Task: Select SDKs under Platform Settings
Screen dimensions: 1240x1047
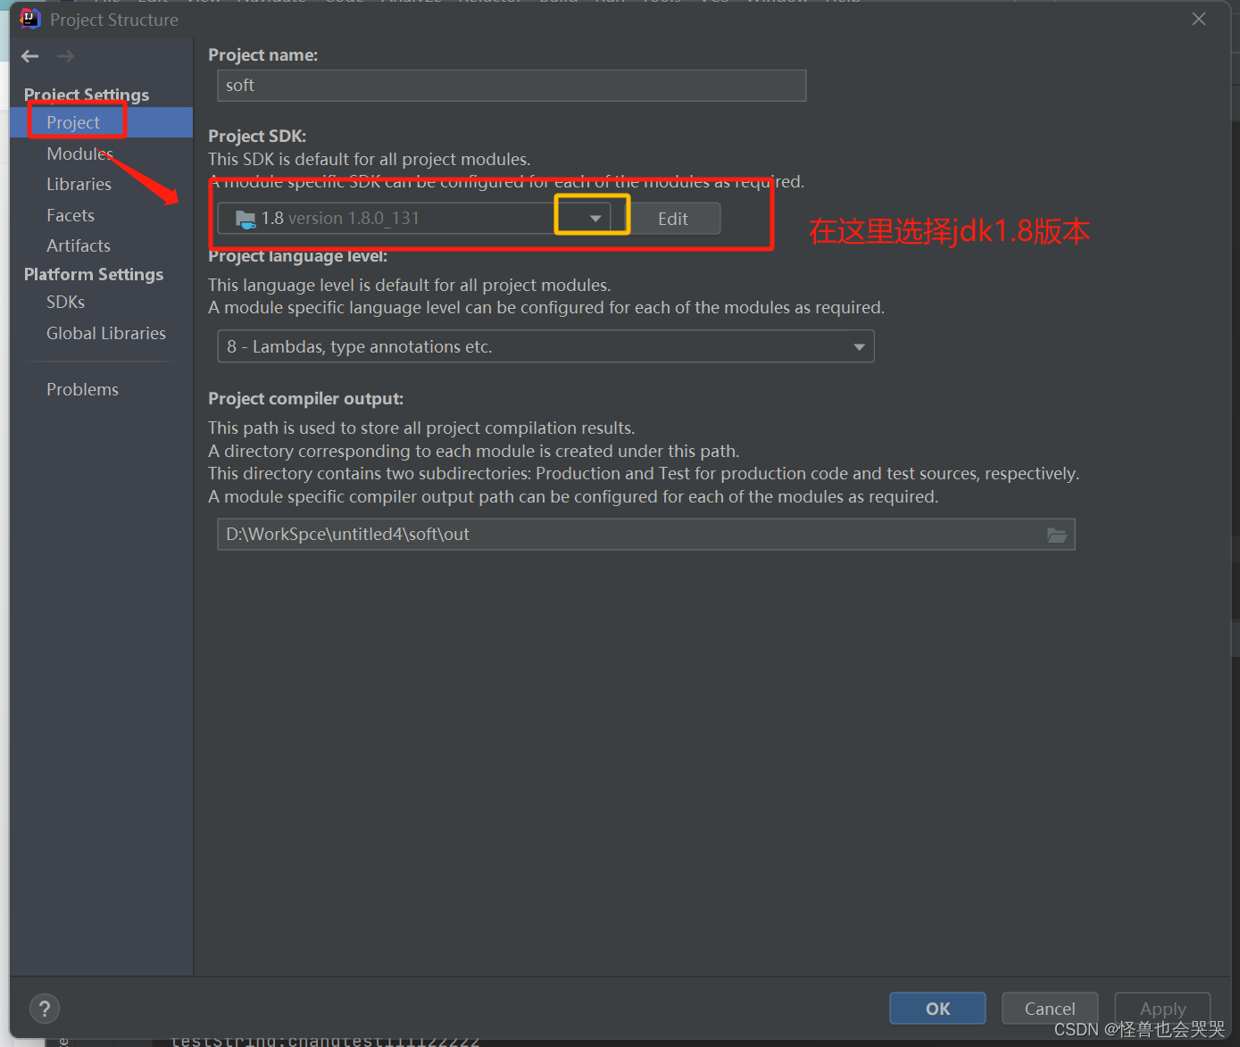Action: [x=65, y=302]
